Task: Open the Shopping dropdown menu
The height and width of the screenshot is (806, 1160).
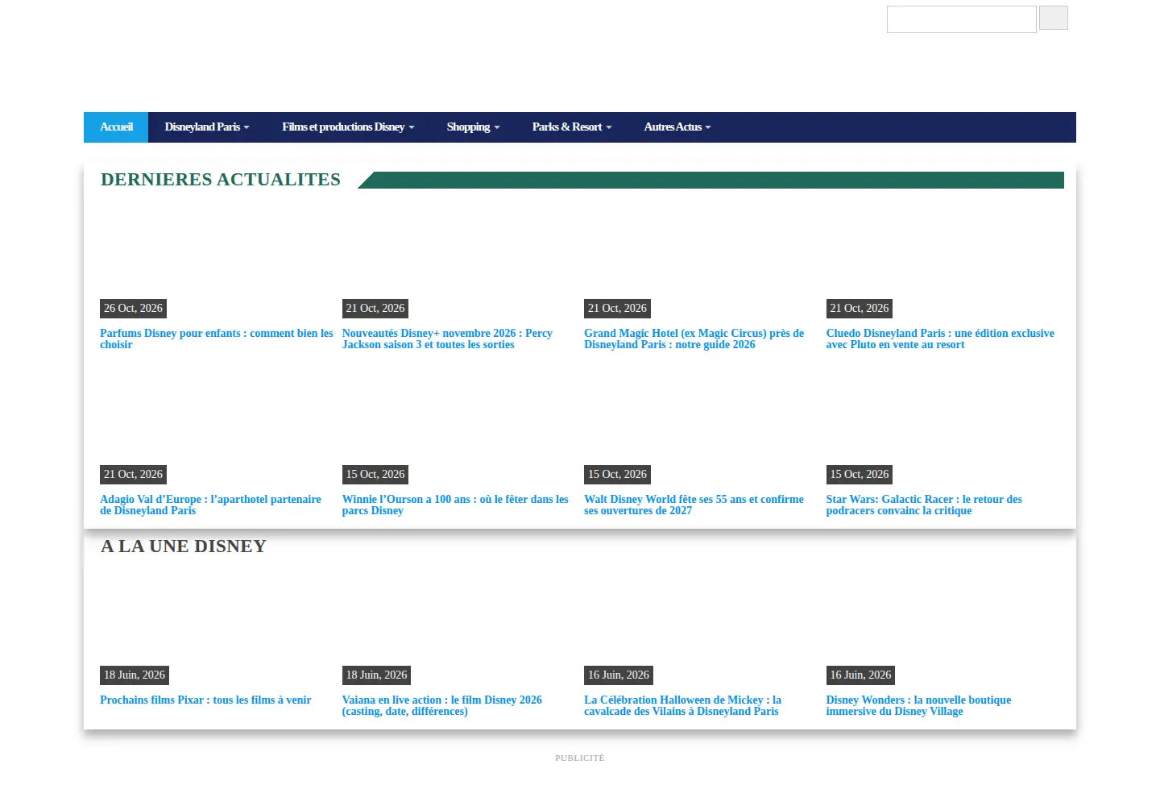Action: (x=473, y=127)
